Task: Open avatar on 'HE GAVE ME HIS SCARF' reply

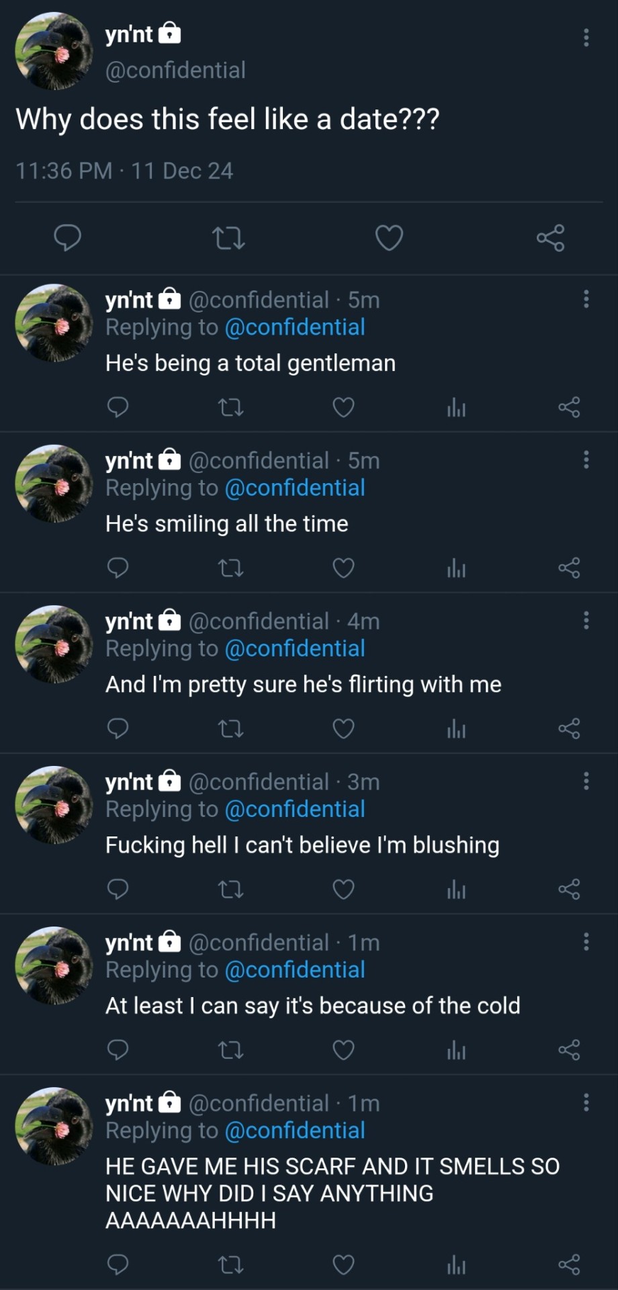Action: (x=54, y=1126)
